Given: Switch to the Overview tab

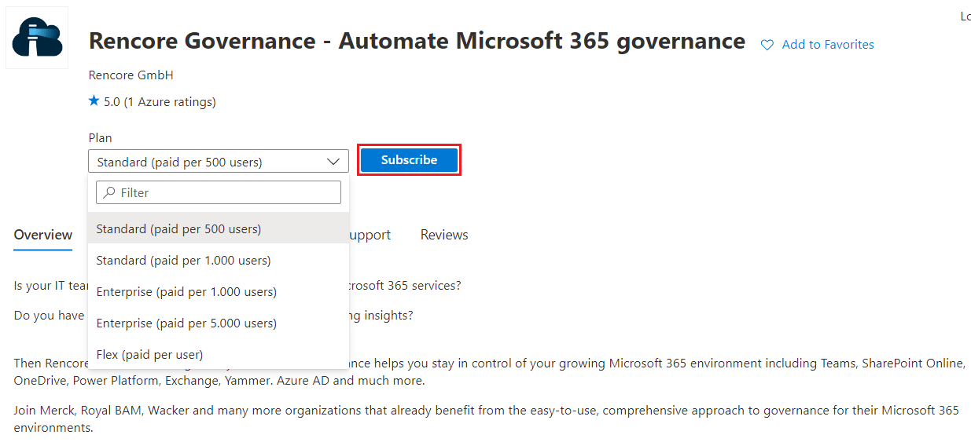Looking at the screenshot, I should point(43,235).
